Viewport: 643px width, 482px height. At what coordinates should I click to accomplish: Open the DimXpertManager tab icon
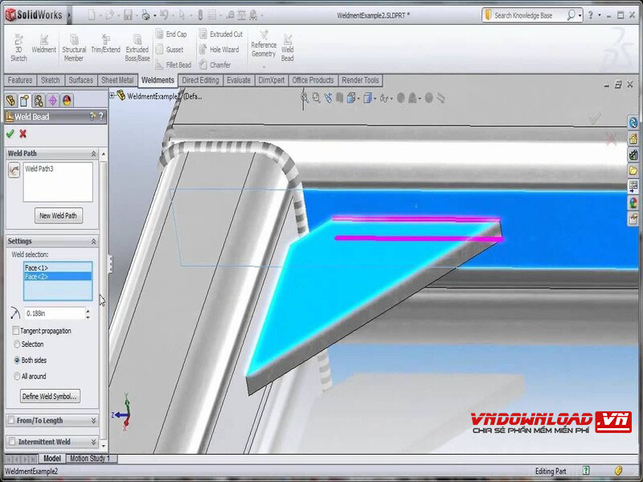53,100
